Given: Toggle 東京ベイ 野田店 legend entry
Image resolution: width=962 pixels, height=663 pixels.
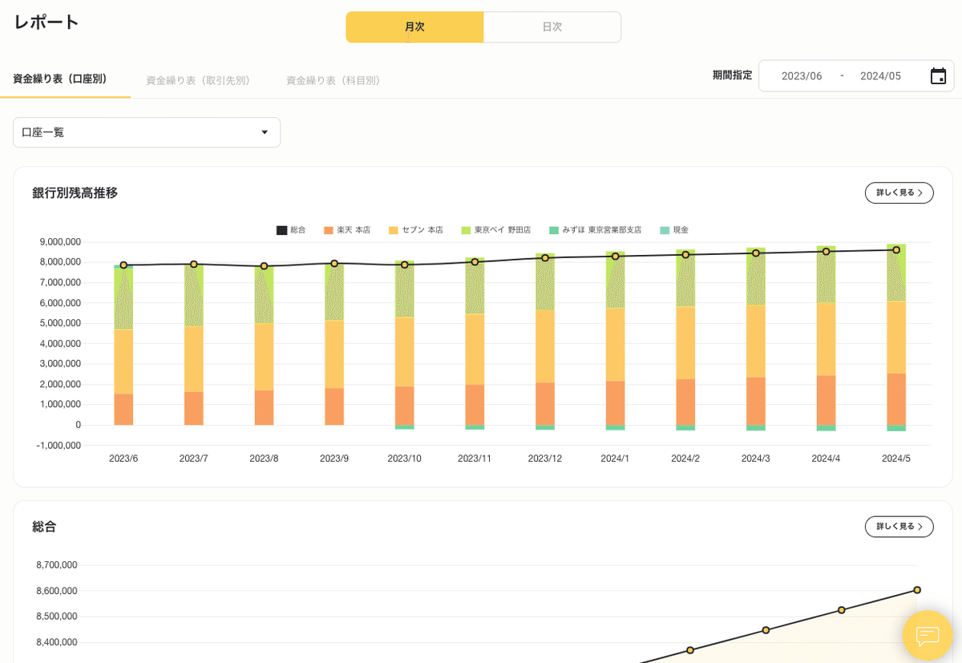Looking at the screenshot, I should coord(496,230).
